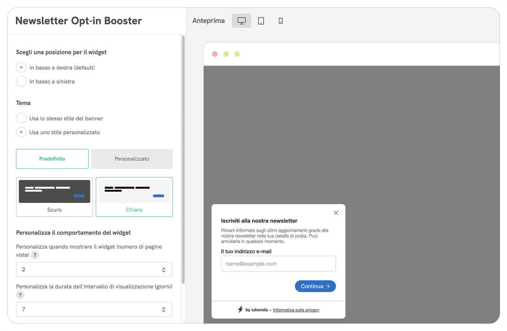The width and height of the screenshot is (507, 331).
Task: Close the newsletter widget with X
Action: (336, 213)
